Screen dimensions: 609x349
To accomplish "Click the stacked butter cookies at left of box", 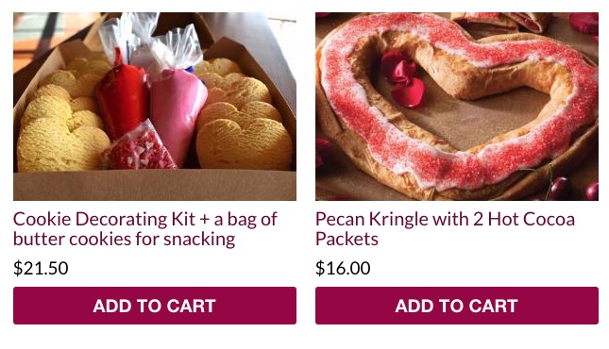I will pyautogui.click(x=62, y=121).
